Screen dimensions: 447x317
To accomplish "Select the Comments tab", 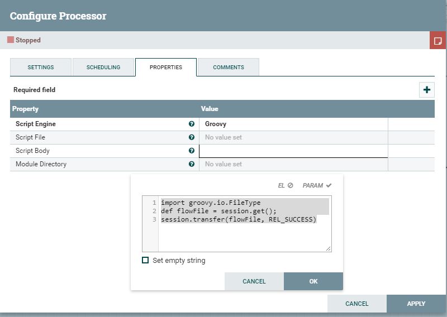I will (229, 68).
